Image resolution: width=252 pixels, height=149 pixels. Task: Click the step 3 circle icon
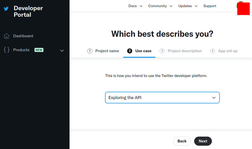162,51
